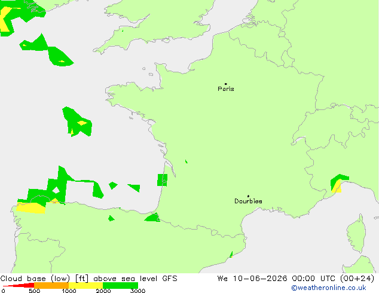The height and width of the screenshot is (293, 379).
Task: Click the yellow 1000-2000 legend segment
Action: point(86,285)
